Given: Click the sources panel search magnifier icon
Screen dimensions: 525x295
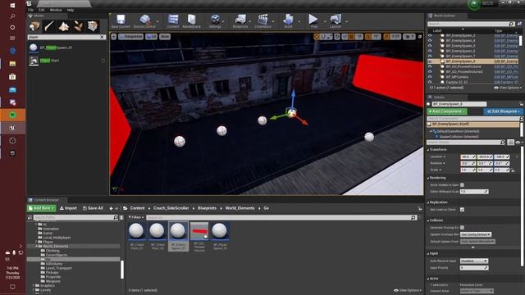Looking at the screenshot, I should point(116,218).
